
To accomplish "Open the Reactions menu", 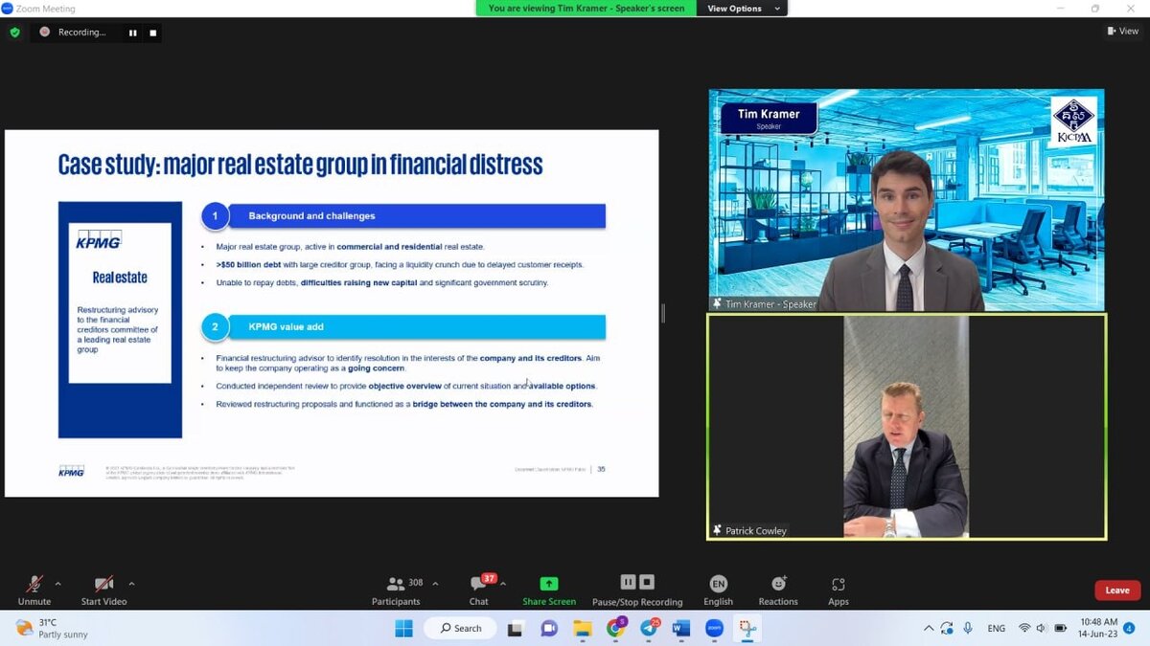I will (x=778, y=590).
